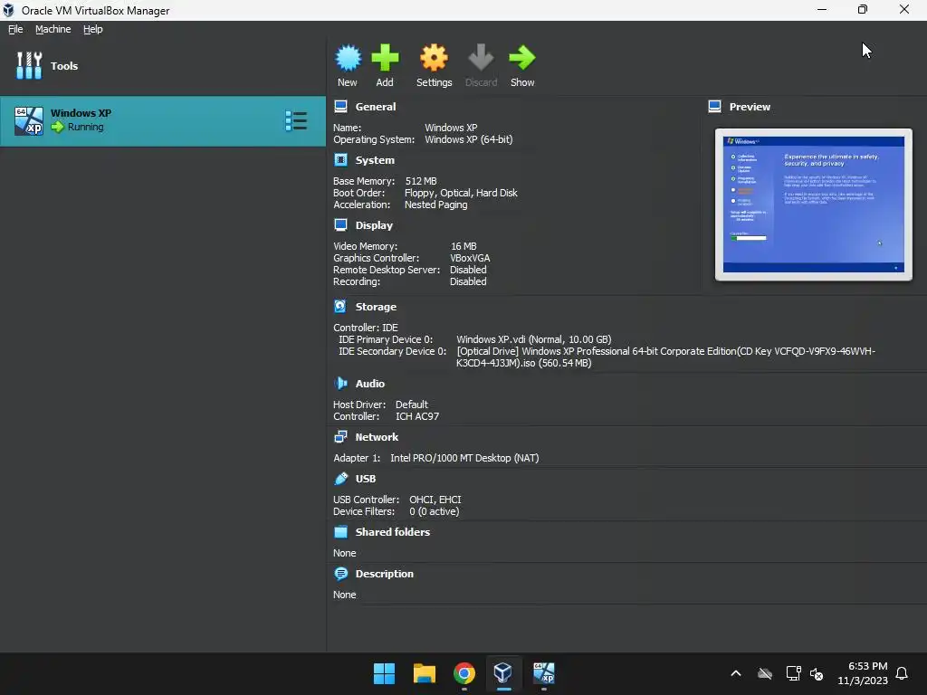Click the Preview section monitor icon

(715, 107)
